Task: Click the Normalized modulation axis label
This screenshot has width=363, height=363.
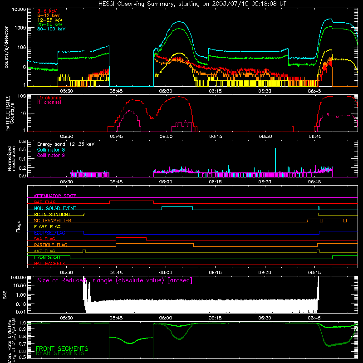Action: [12, 158]
